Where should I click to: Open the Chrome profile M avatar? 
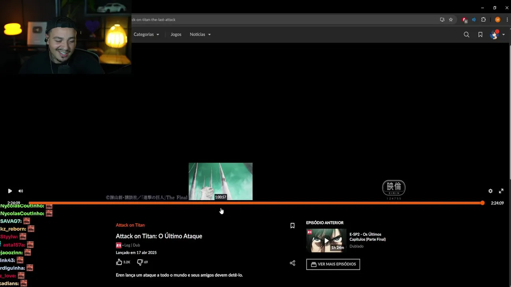point(497,20)
